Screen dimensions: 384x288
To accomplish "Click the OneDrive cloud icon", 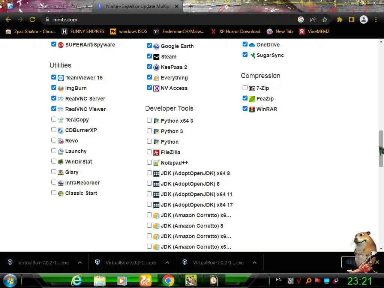I will click(x=252, y=45).
